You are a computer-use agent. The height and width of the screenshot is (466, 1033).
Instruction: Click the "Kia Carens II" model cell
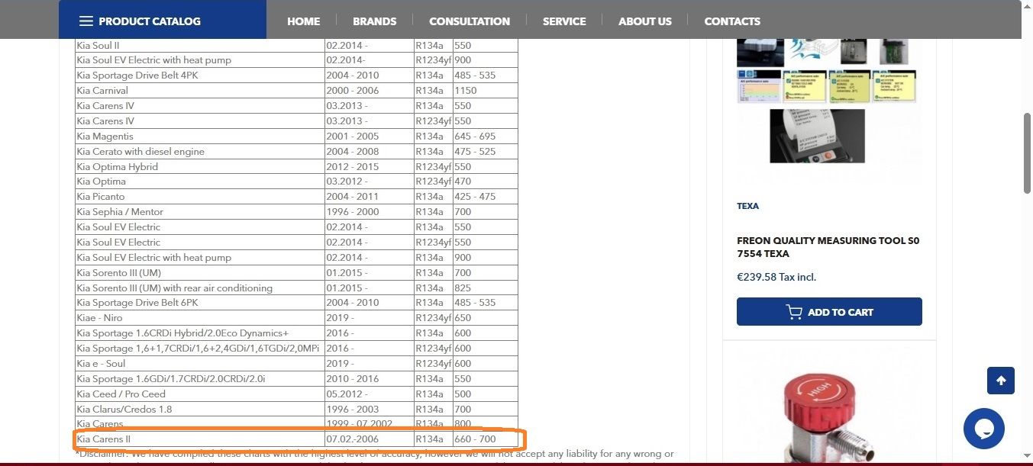200,439
